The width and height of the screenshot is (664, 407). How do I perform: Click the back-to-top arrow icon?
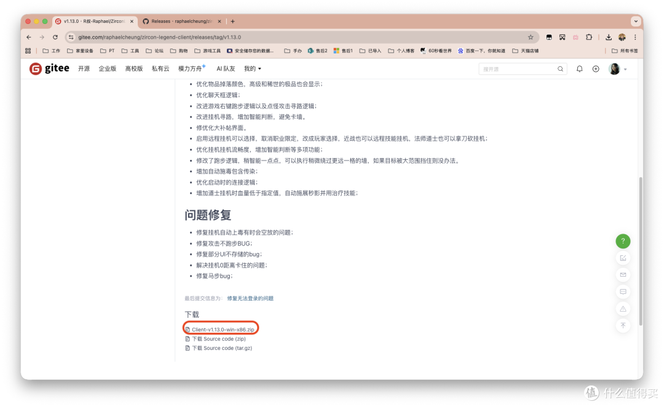point(623,326)
